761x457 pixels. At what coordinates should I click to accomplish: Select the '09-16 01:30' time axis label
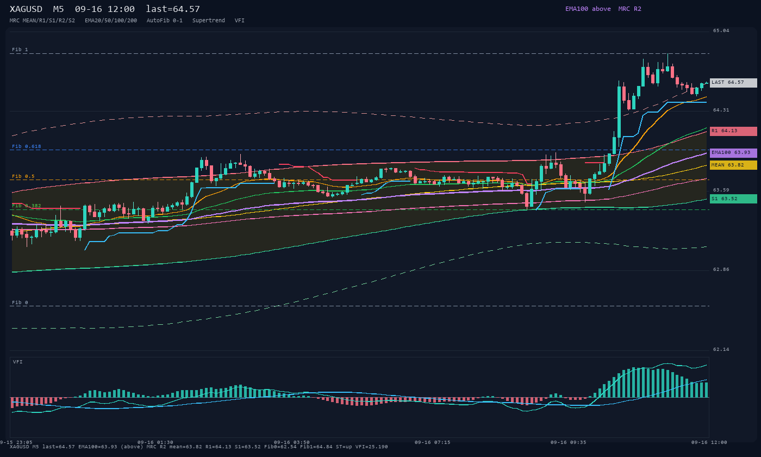[x=155, y=442]
